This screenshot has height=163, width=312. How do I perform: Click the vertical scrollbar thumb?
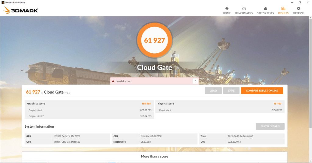click(310, 73)
